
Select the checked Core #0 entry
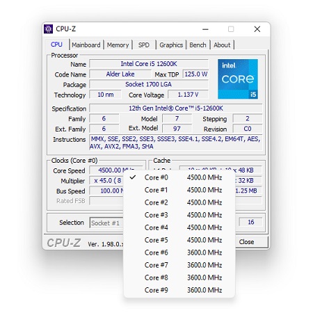tap(179, 177)
